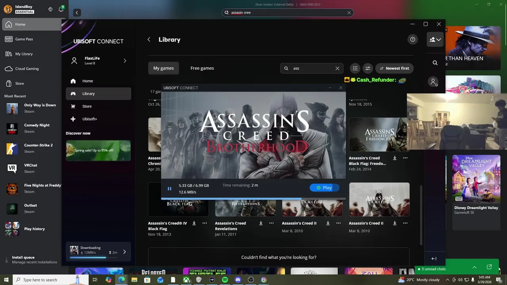Click the Xbox search box with 'assasin cree'
Viewport: 507px width, 285px height.
tap(288, 13)
